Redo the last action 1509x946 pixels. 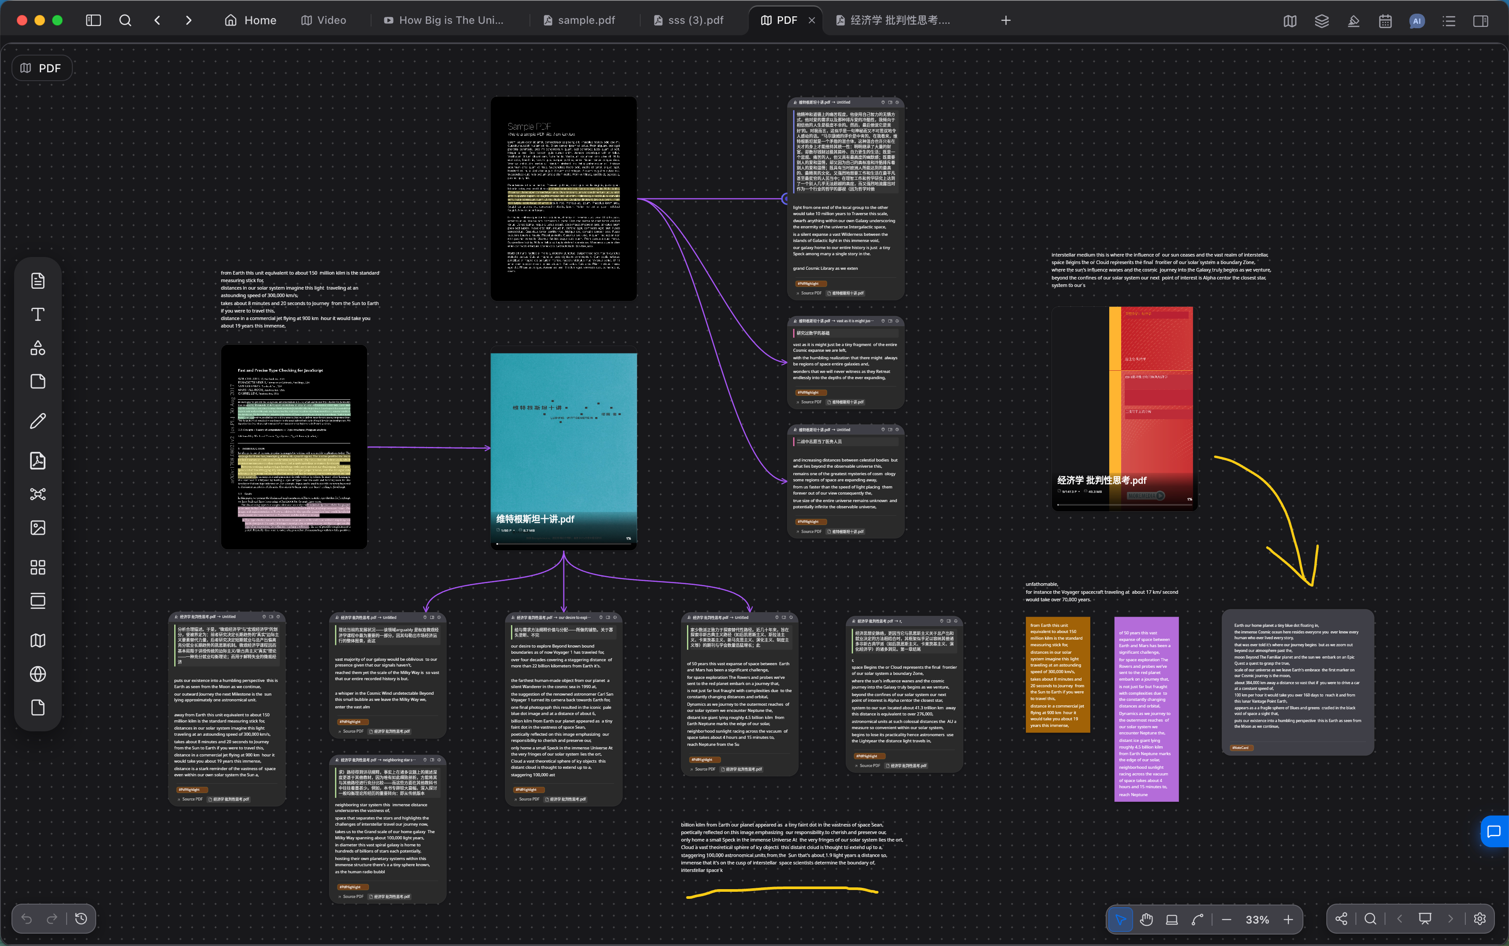click(52, 919)
